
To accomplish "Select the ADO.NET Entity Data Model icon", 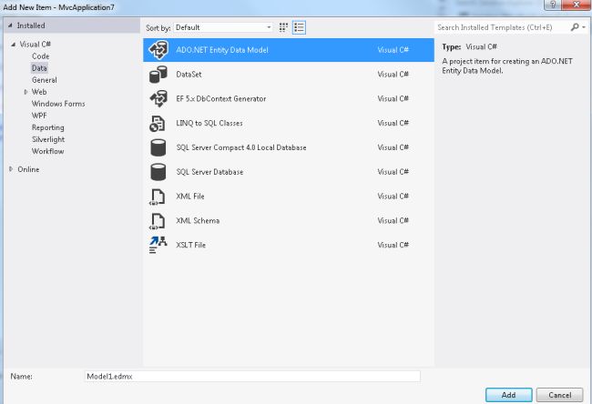I will click(x=158, y=50).
